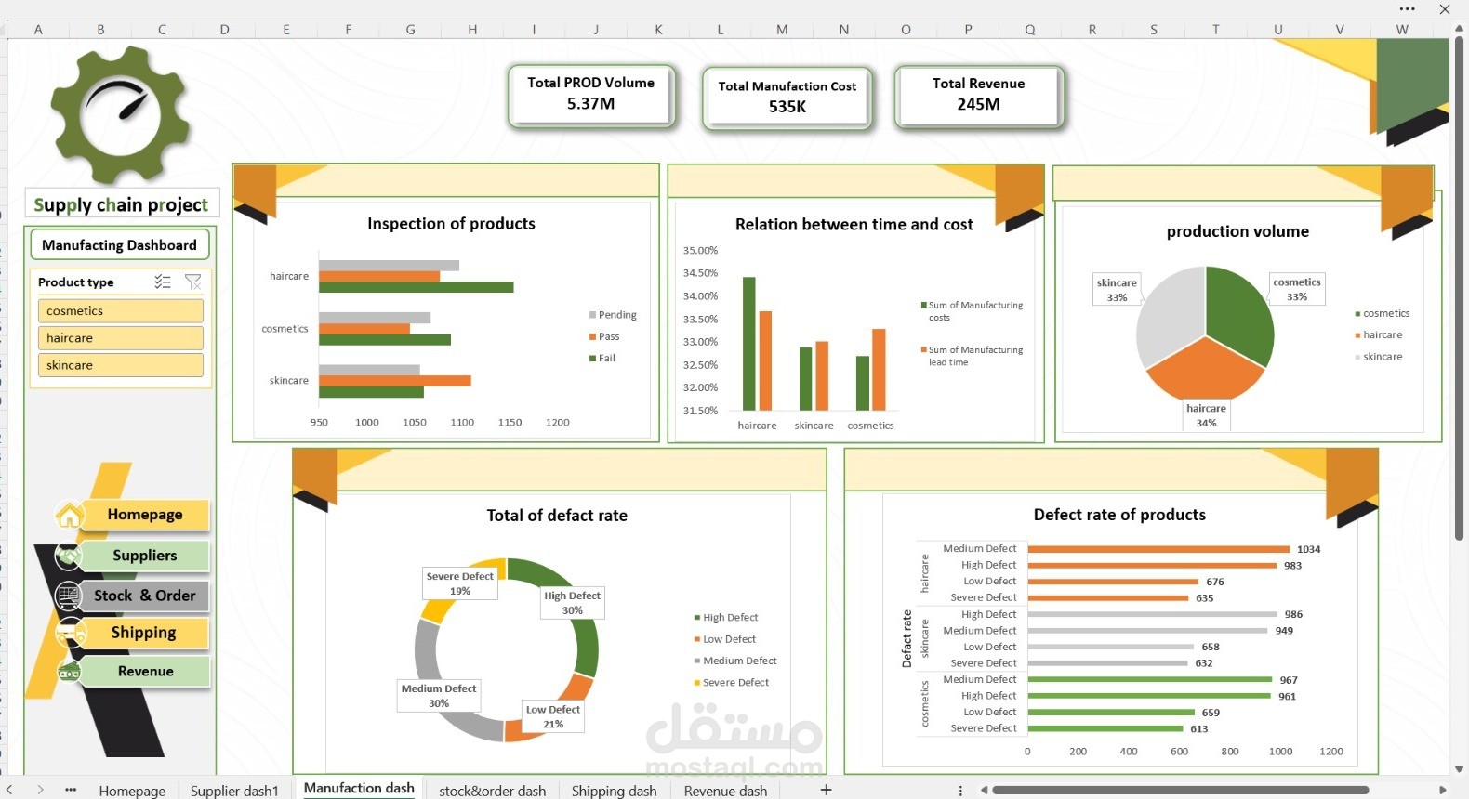Click the orange haircare pie slice

point(1205,373)
